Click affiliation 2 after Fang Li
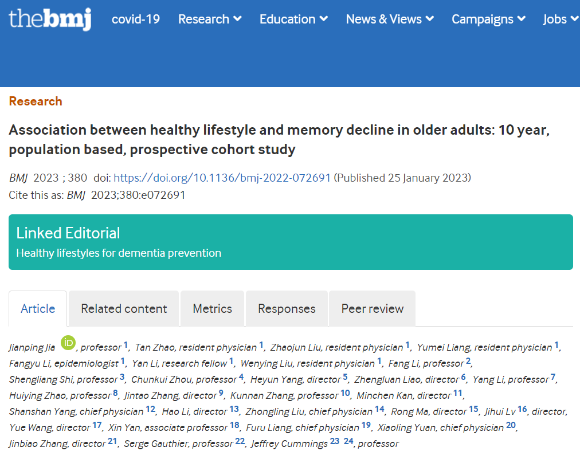The image size is (580, 455). (468, 362)
